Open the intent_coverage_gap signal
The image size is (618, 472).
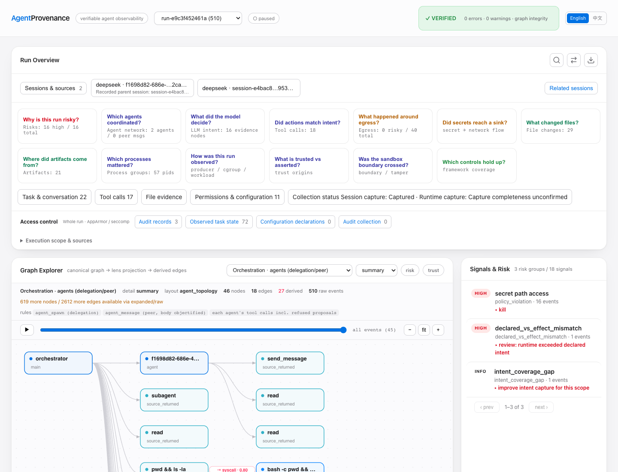pos(534,380)
